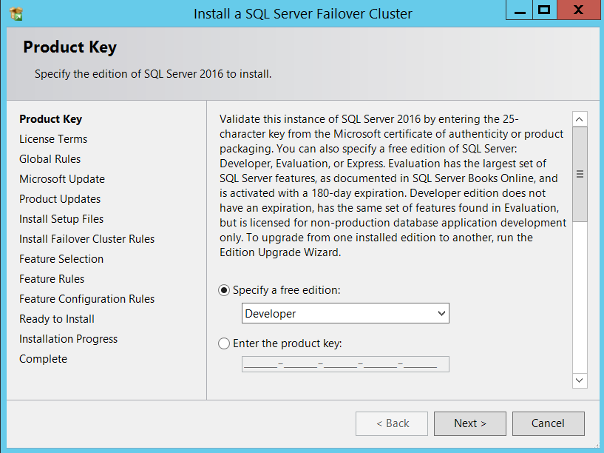Select the 'Enter the product key' radio button
Image resolution: width=604 pixels, height=453 pixels.
tap(224, 343)
